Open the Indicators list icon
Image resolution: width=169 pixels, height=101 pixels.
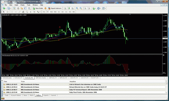pyautogui.click(x=94, y=8)
